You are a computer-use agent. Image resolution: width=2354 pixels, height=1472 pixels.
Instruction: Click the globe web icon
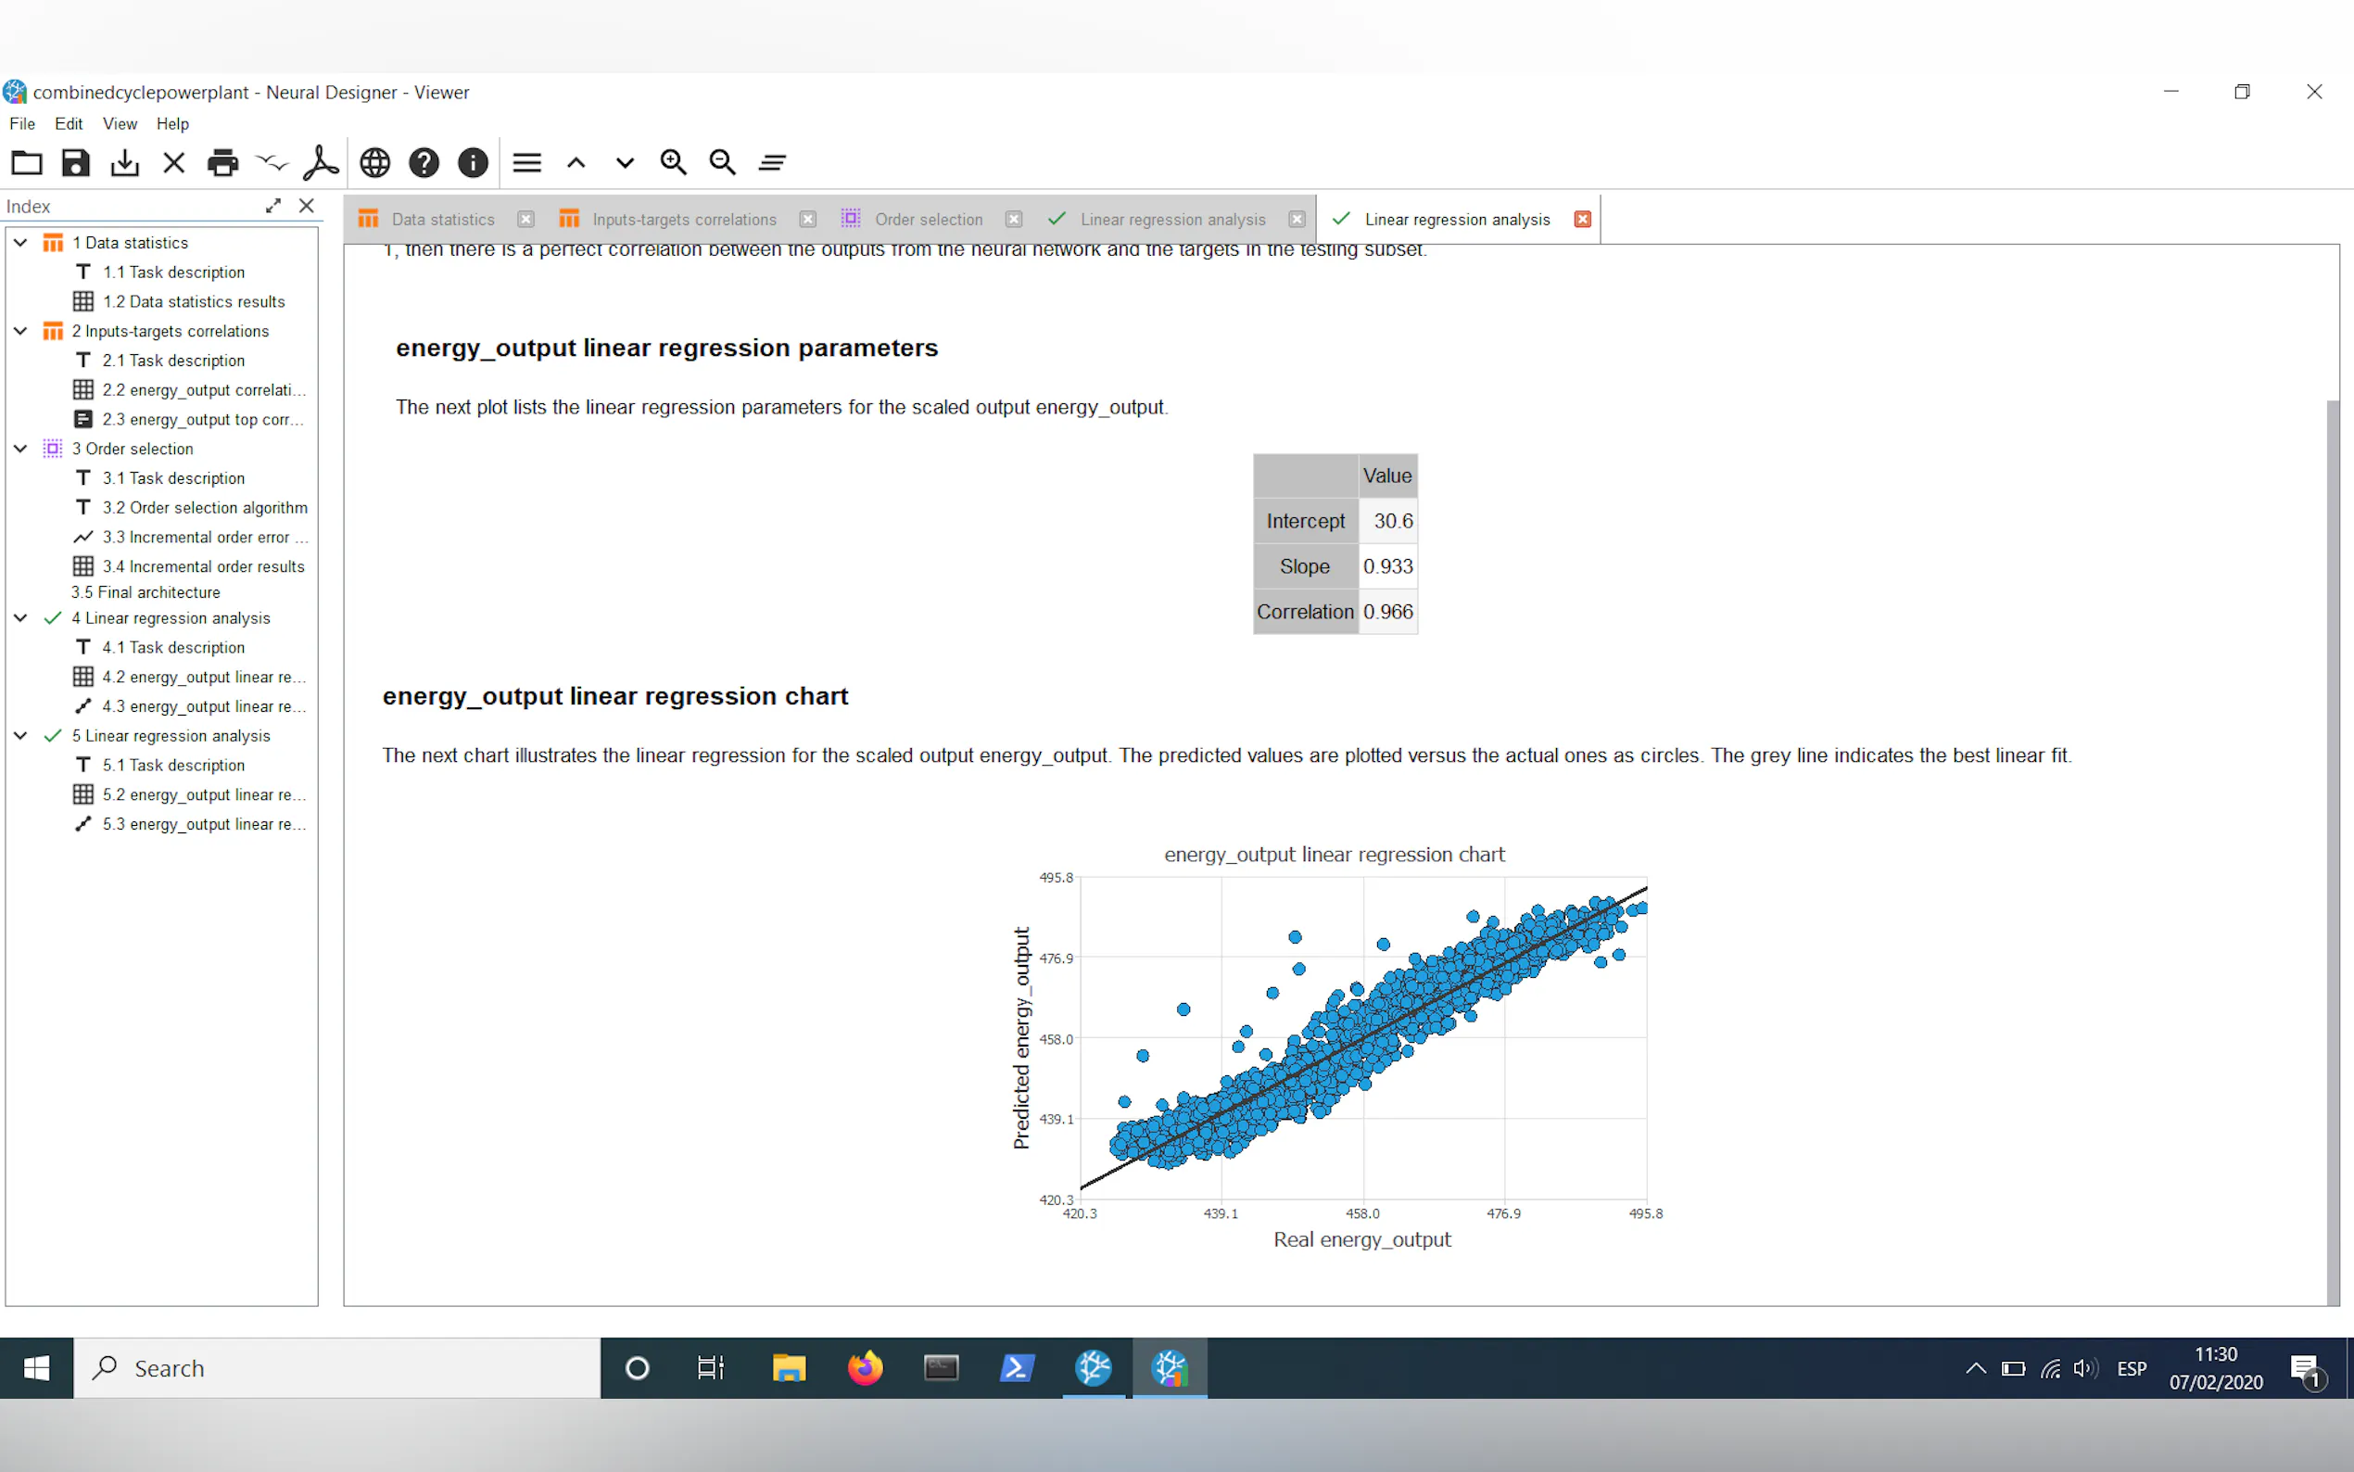tap(374, 162)
